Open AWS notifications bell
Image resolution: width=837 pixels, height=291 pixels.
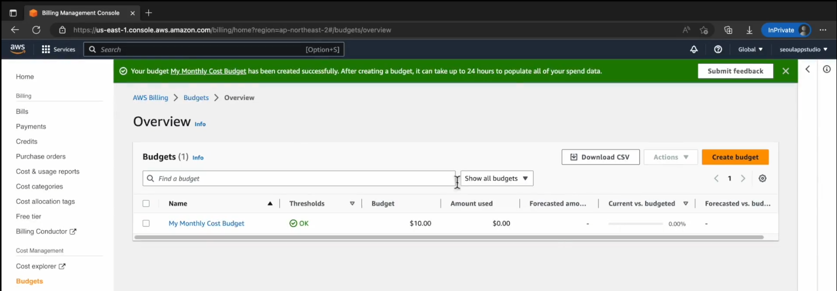point(694,49)
